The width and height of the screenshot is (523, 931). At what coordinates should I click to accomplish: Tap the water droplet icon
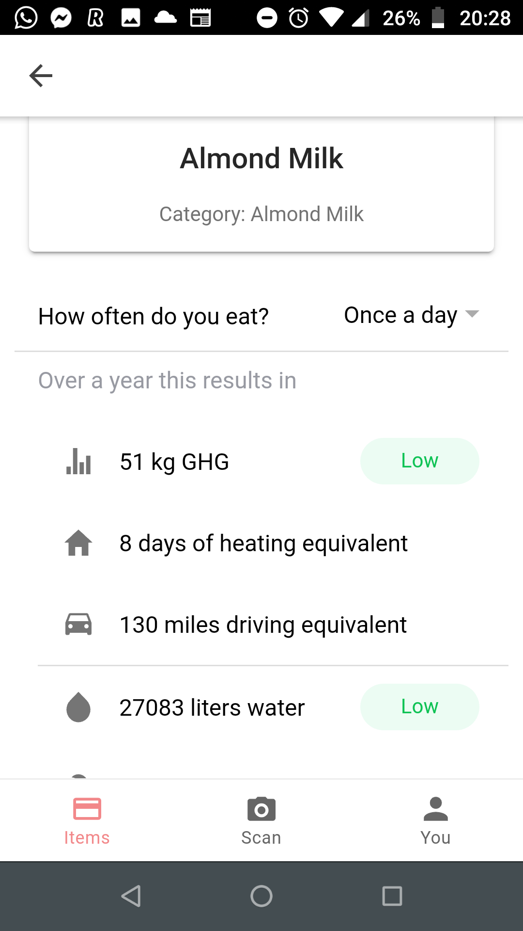[x=78, y=707]
